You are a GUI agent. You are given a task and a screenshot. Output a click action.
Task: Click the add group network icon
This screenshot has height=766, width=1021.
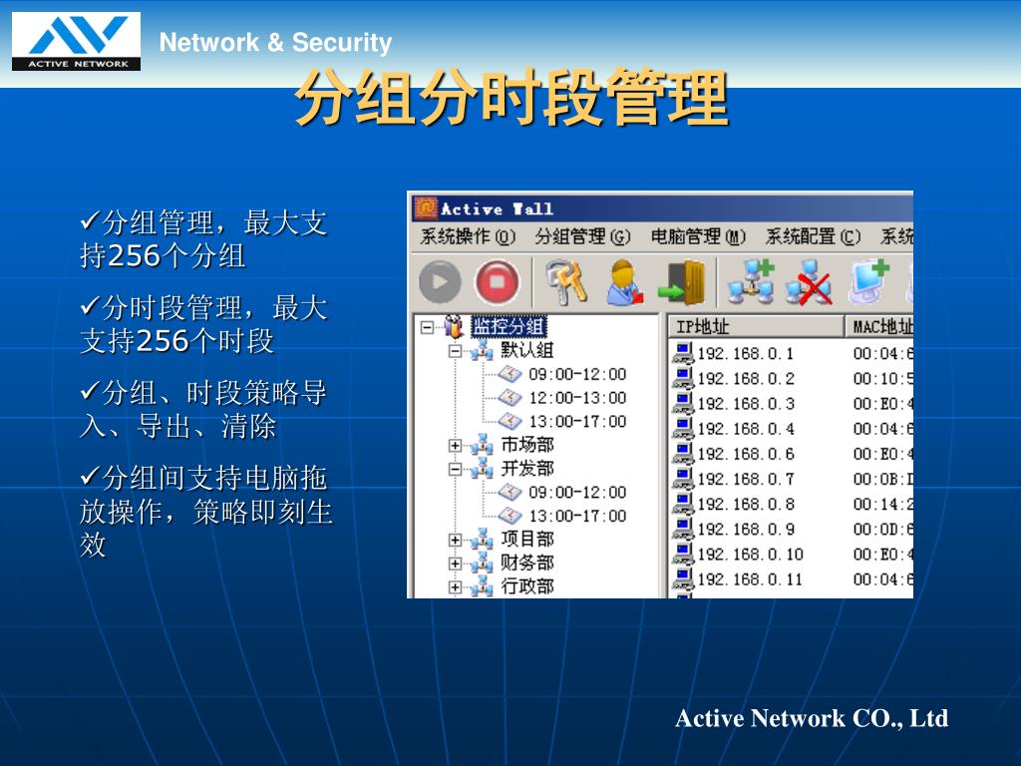(x=751, y=282)
